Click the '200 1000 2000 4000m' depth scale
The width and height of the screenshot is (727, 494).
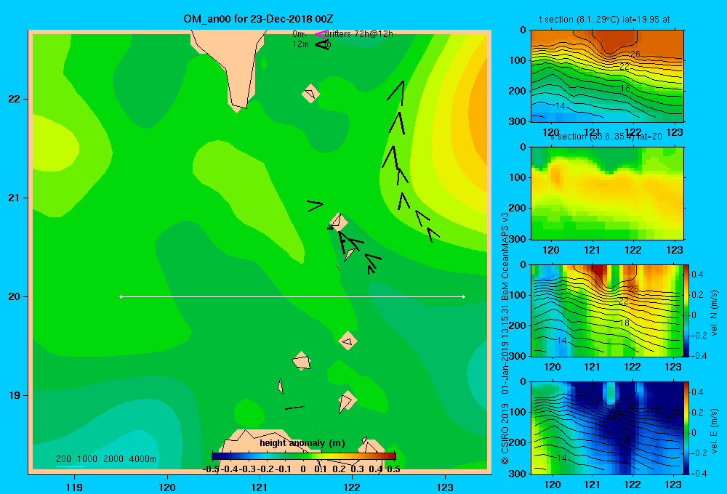(106, 459)
